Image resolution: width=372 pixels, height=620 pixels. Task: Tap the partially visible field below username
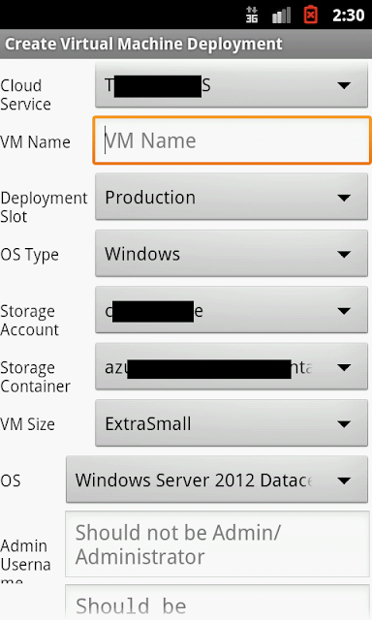[x=218, y=603]
